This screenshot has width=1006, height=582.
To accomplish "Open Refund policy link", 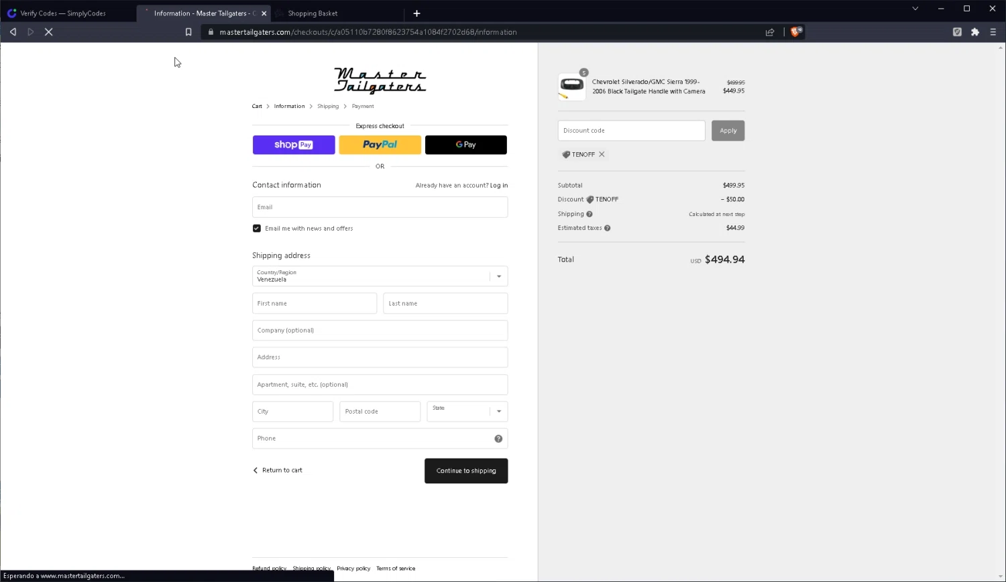I will (269, 568).
